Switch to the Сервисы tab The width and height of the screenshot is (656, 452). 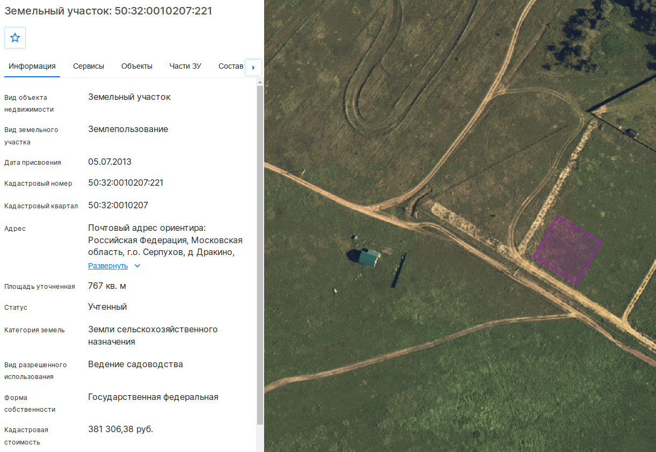(89, 66)
